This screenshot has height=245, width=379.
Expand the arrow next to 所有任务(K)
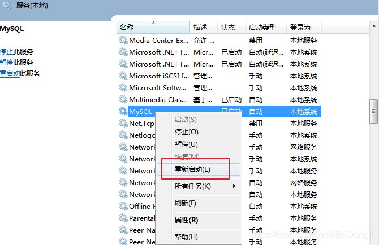234,186
